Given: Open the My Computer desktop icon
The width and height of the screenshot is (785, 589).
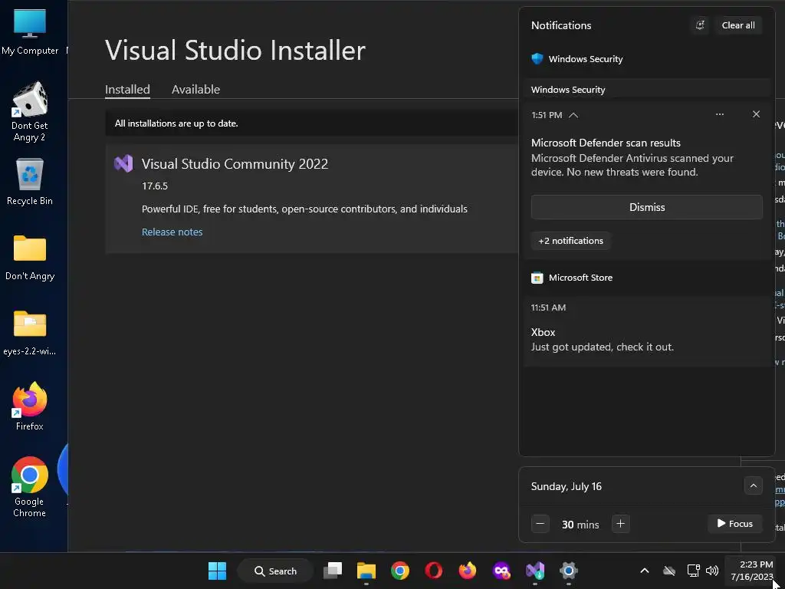Looking at the screenshot, I should tap(30, 32).
